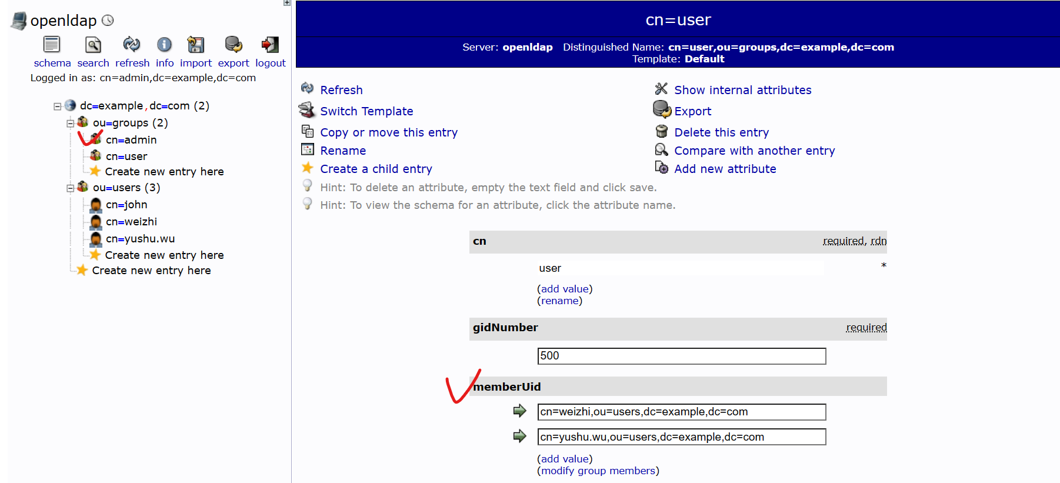Select cn=john in the tree
The width and height of the screenshot is (1060, 483).
point(126,205)
